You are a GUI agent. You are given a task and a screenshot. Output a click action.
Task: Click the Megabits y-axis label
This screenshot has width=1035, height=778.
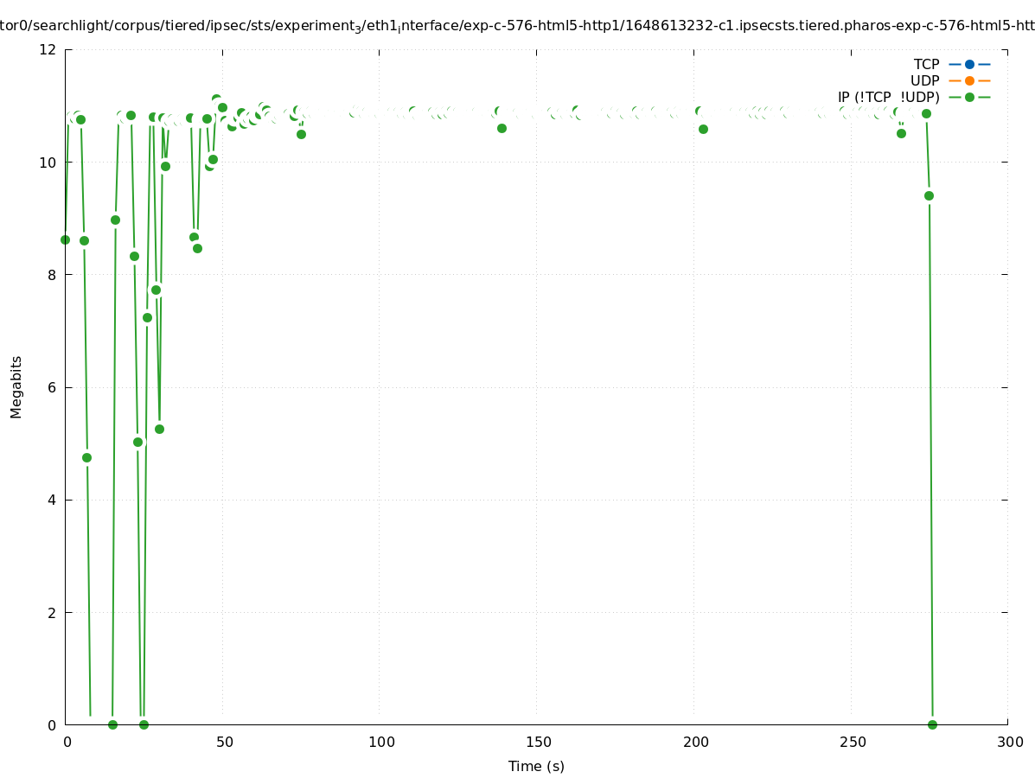pyautogui.click(x=16, y=386)
